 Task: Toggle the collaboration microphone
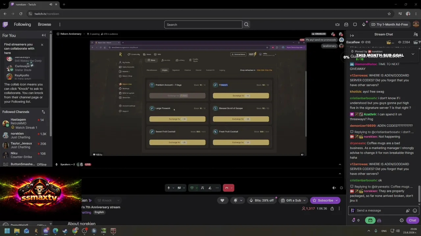coord(169,188)
